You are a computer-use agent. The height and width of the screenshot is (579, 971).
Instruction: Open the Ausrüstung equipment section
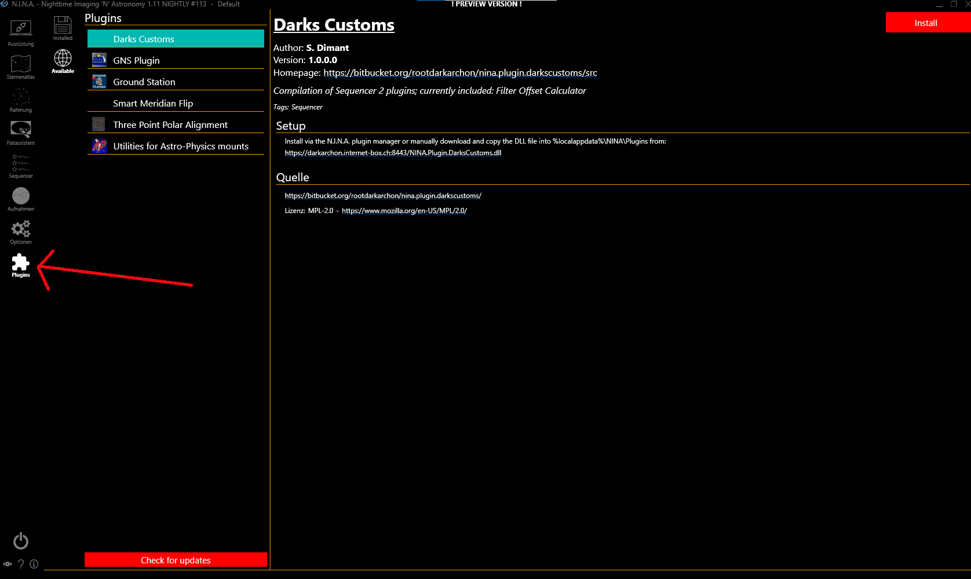pos(21,33)
